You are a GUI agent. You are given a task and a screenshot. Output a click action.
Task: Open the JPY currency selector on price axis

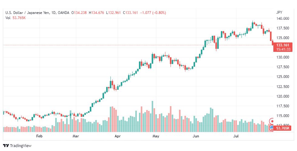tap(279, 12)
